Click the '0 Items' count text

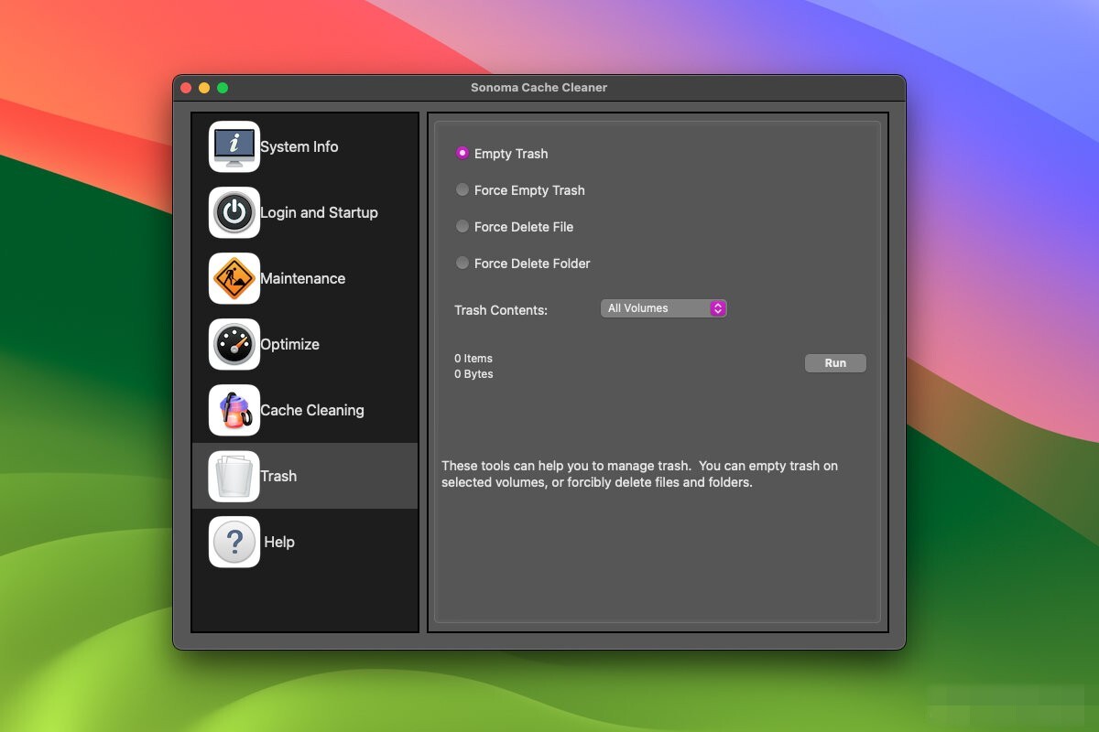tap(473, 359)
